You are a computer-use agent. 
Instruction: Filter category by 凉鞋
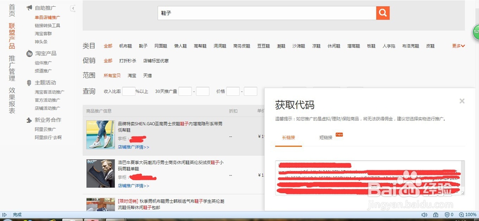(317, 46)
